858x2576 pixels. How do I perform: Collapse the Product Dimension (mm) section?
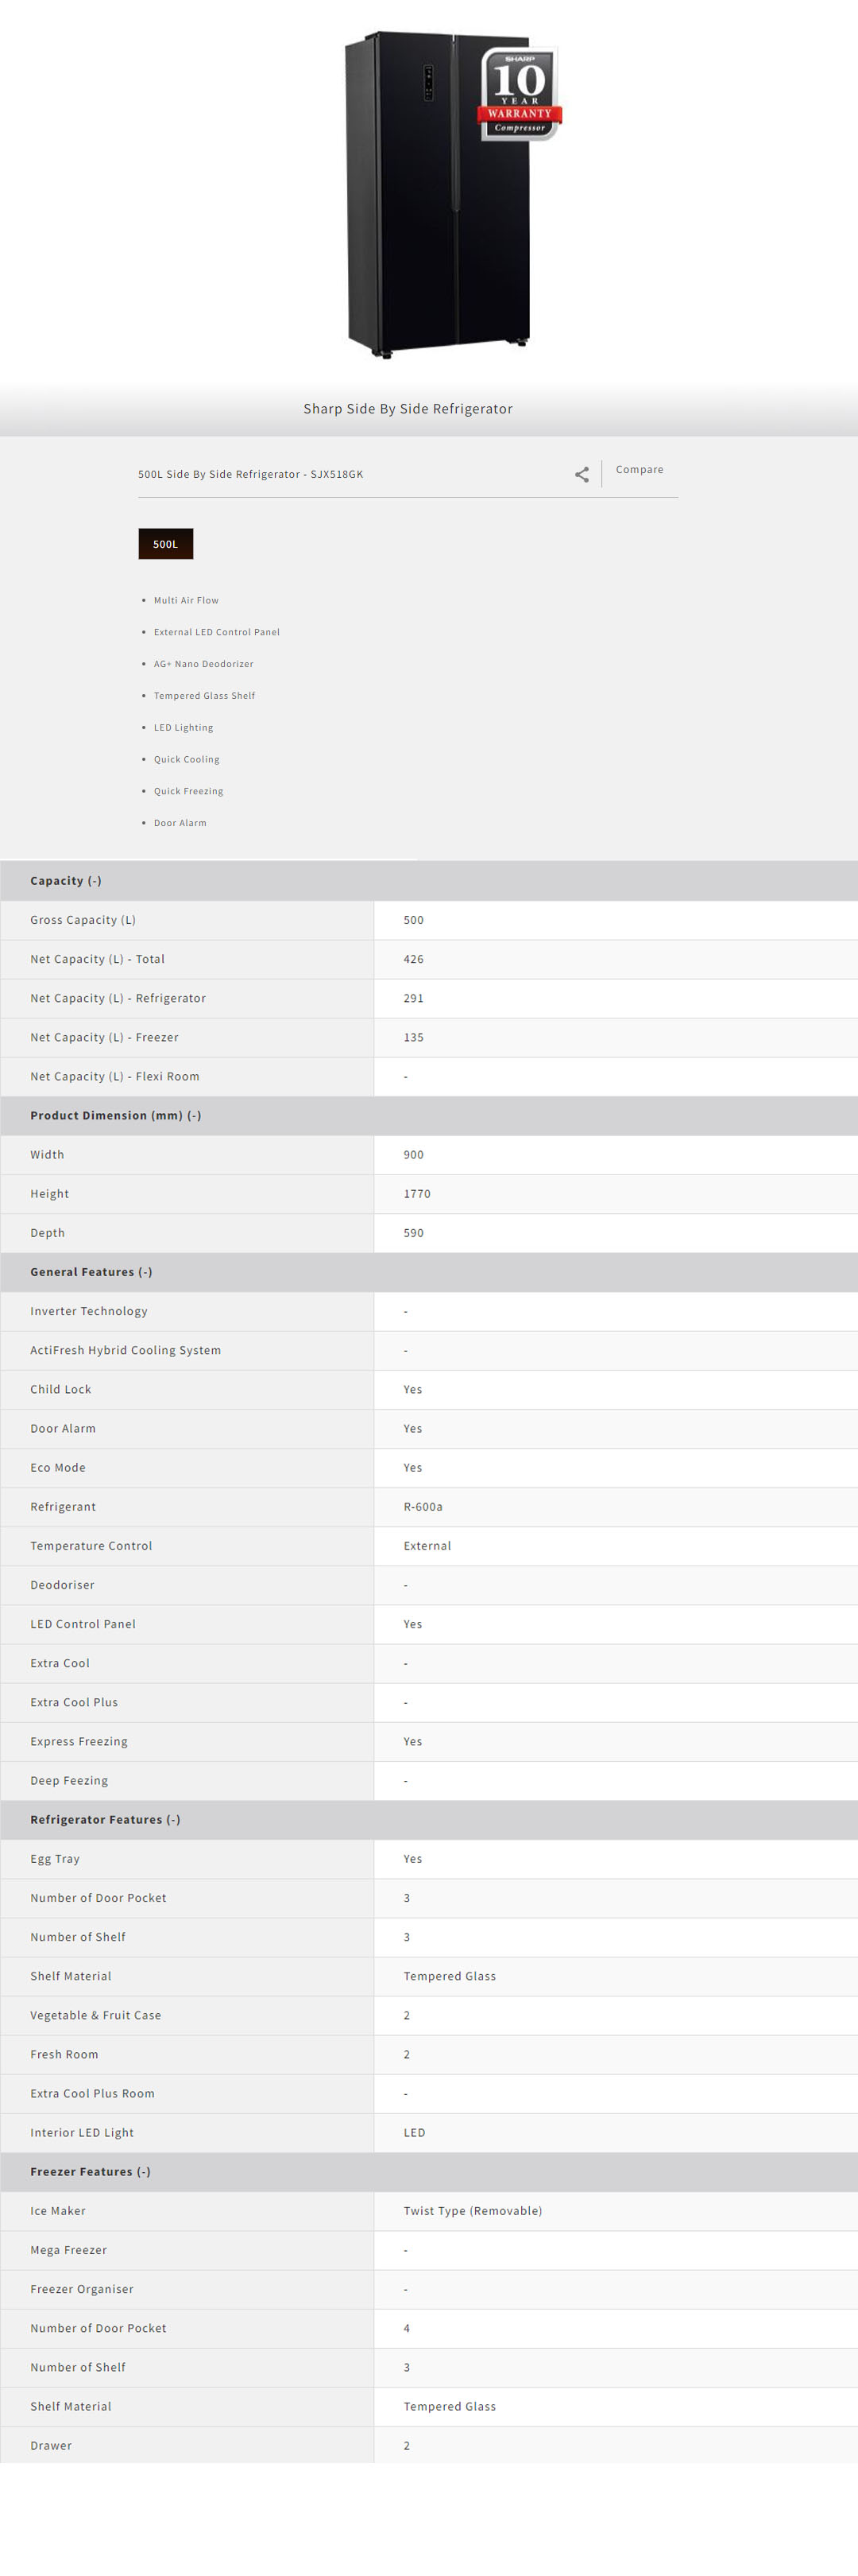[x=116, y=1115]
